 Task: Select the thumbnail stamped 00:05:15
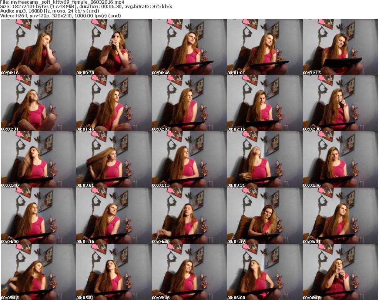click(38, 272)
